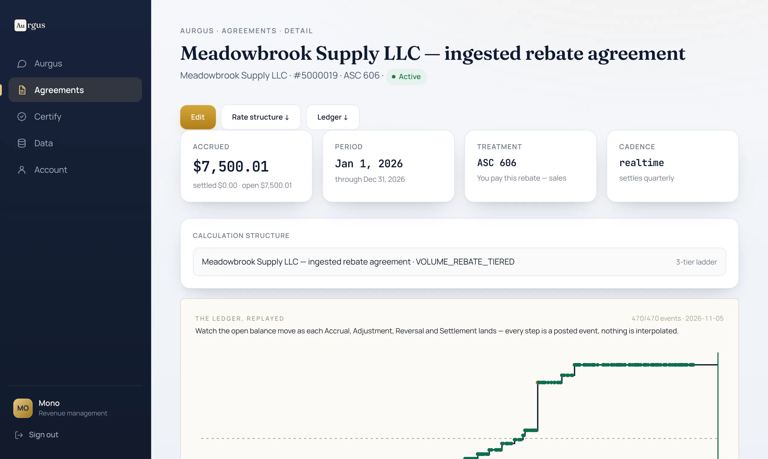
Task: Click the orange event dot on ledger chart
Action: (x=538, y=382)
